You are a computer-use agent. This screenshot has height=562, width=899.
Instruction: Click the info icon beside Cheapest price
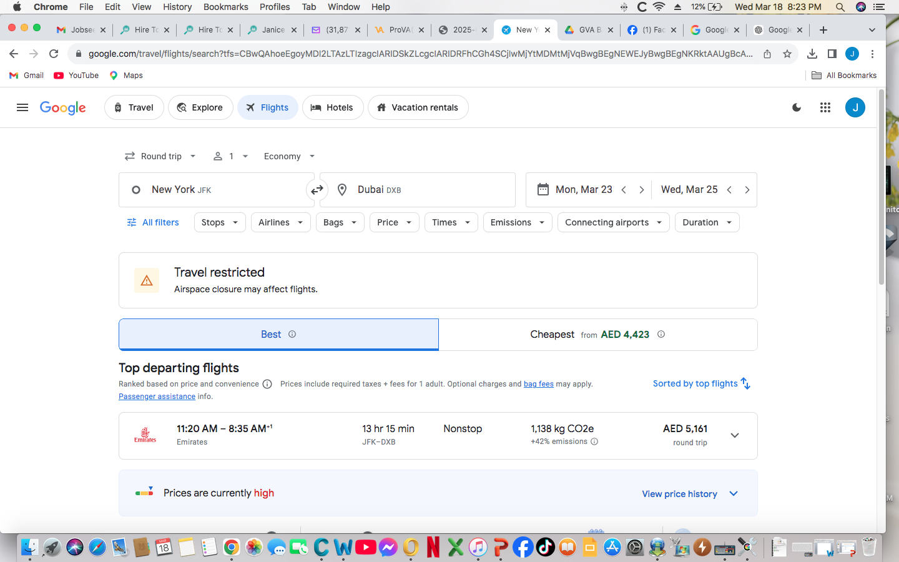[x=661, y=334]
